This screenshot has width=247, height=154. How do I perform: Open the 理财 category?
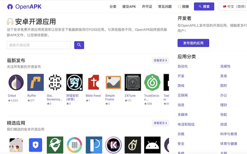point(224,105)
